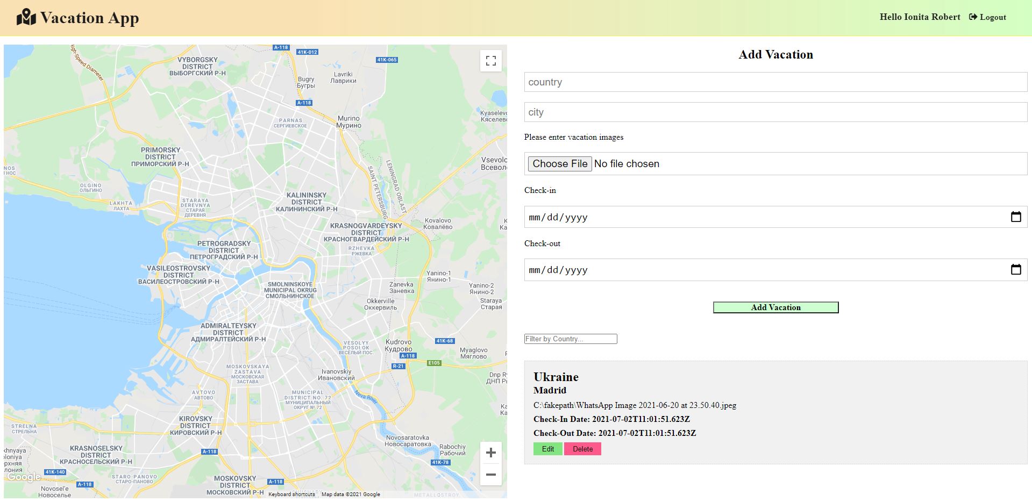The height and width of the screenshot is (502, 1032).
Task: Open Check-out calendar picker icon
Action: 1016,270
